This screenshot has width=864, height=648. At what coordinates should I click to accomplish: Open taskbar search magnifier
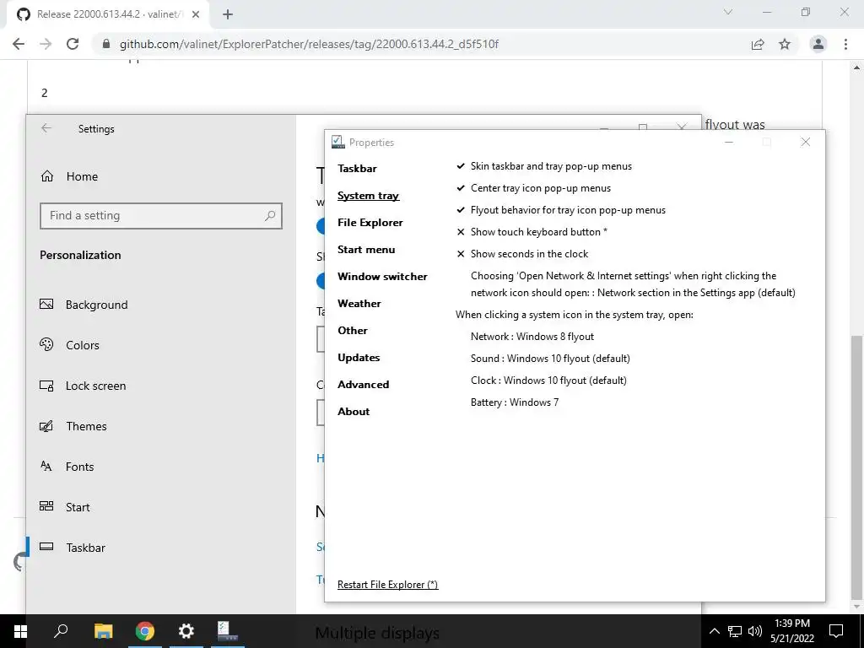click(61, 630)
